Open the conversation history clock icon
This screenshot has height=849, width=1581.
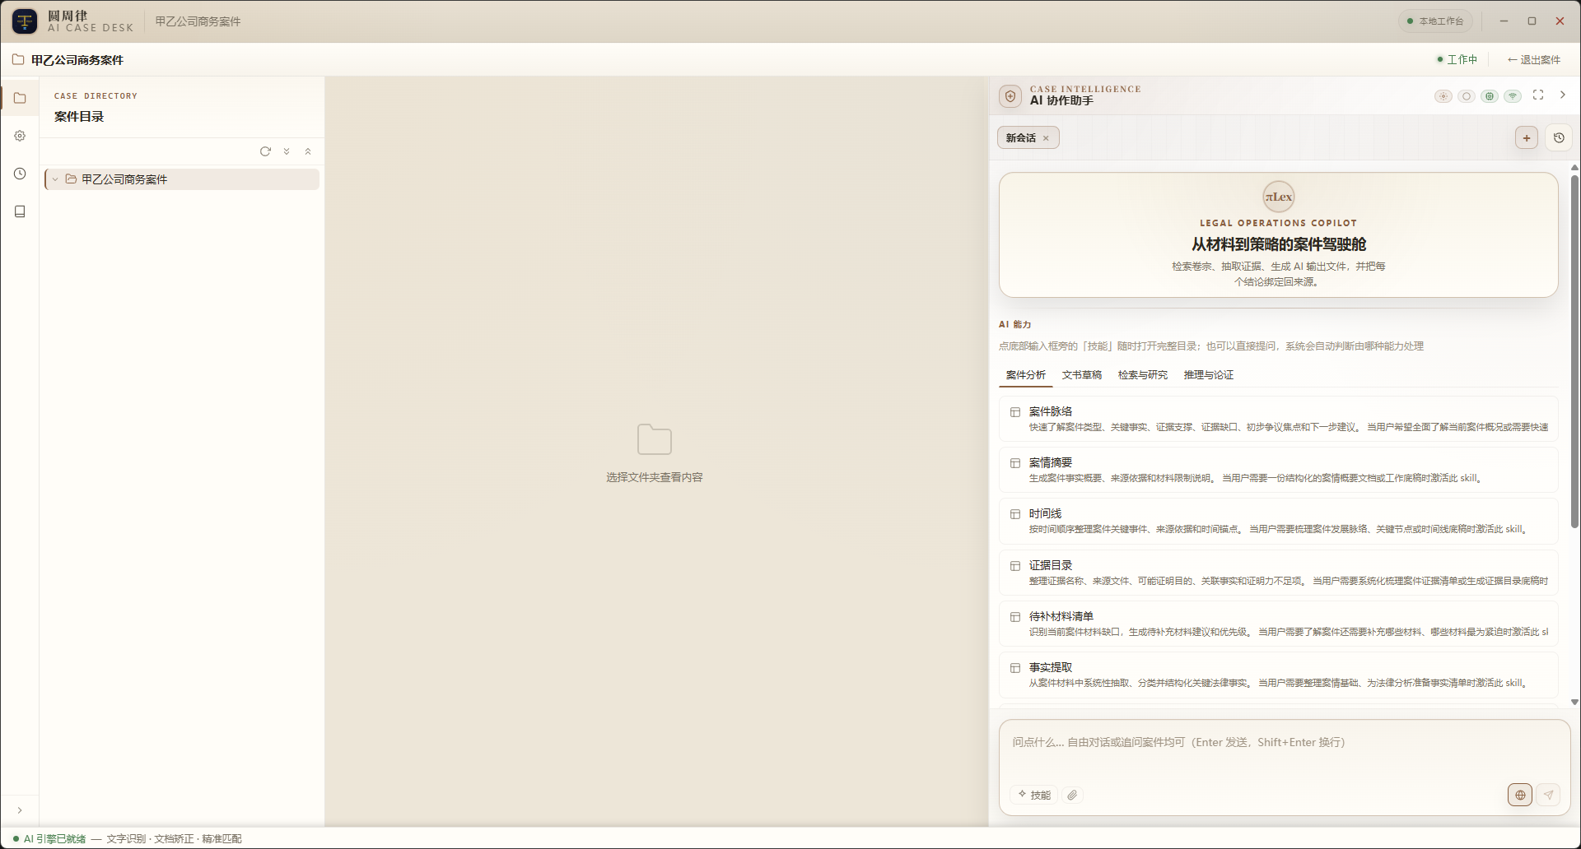tap(1559, 138)
